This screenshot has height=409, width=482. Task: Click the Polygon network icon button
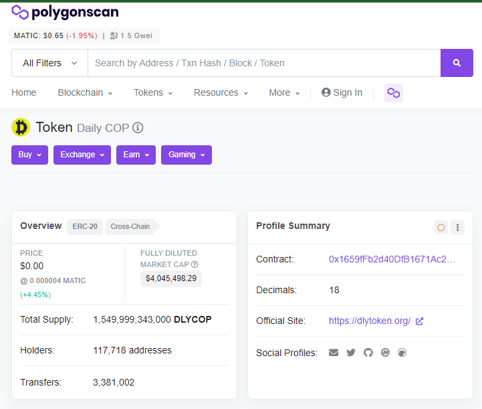[394, 92]
